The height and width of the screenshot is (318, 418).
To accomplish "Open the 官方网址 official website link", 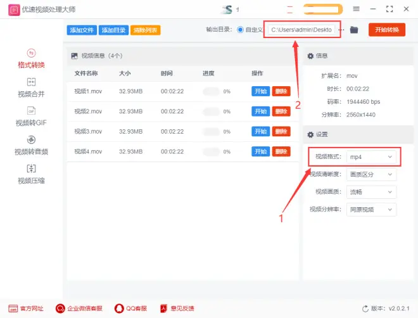I will (26, 308).
